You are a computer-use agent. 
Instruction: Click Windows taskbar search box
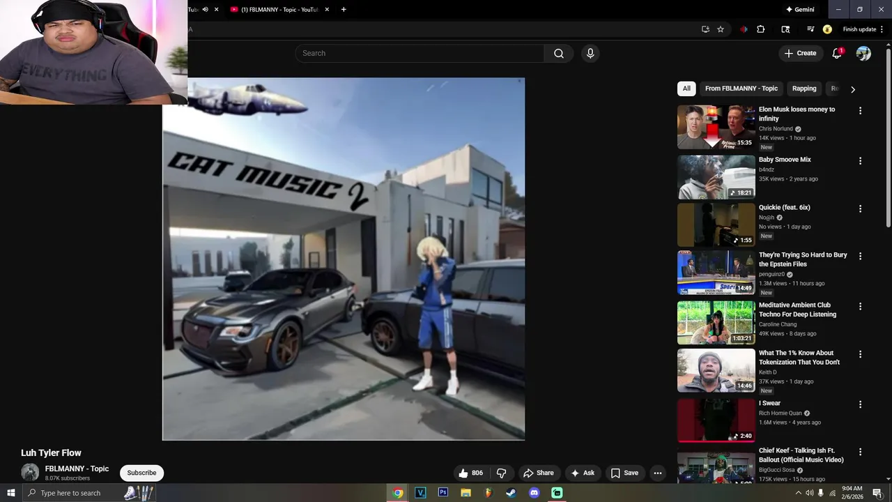89,493
